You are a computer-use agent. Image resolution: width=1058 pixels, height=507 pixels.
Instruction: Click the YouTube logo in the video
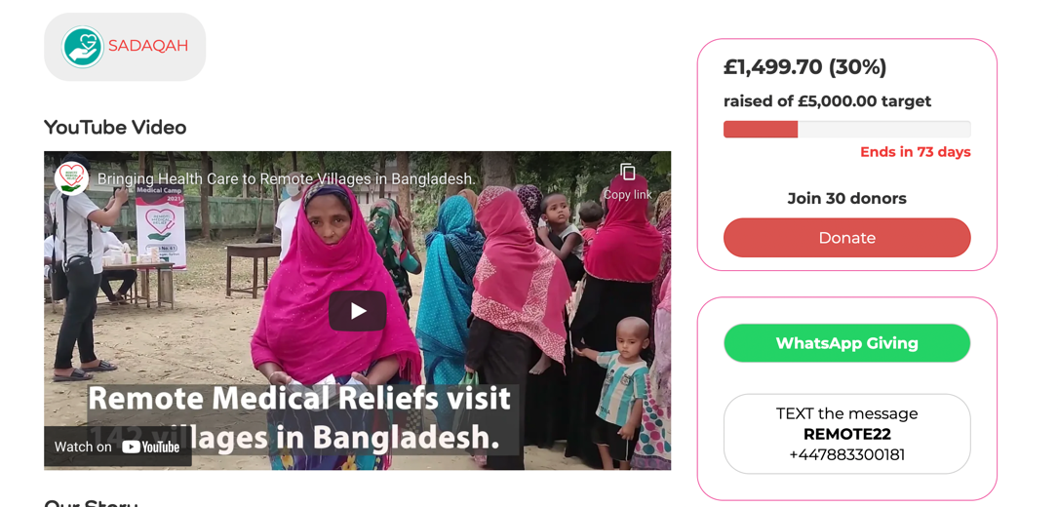click(151, 447)
